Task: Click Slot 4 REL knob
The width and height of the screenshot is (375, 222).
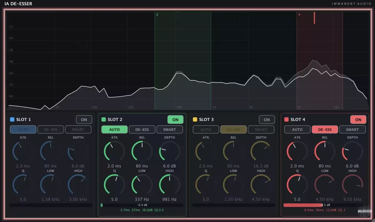Action: [325, 151]
